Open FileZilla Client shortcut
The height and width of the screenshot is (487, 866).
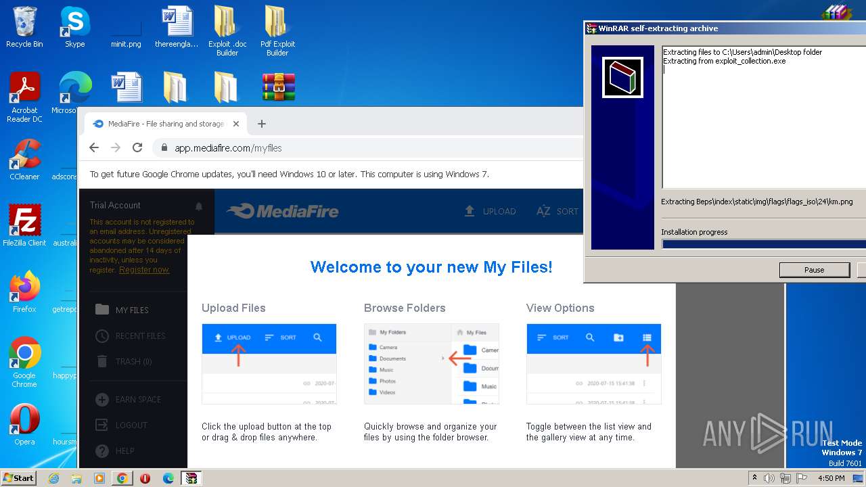pos(24,226)
